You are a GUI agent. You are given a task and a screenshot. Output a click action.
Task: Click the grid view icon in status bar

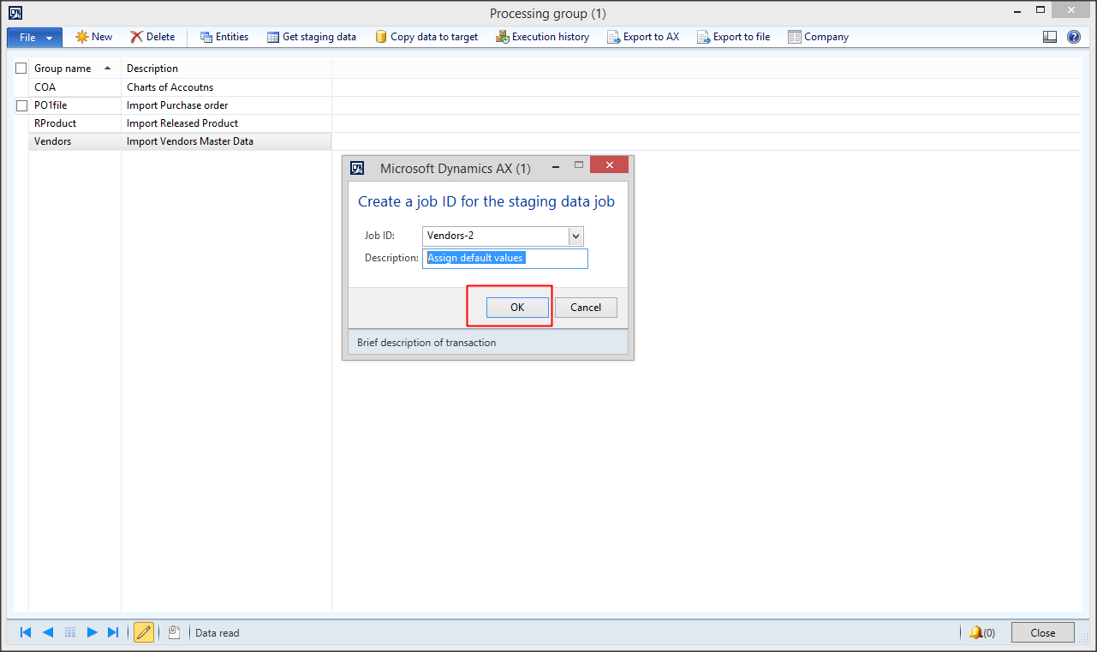coord(70,632)
